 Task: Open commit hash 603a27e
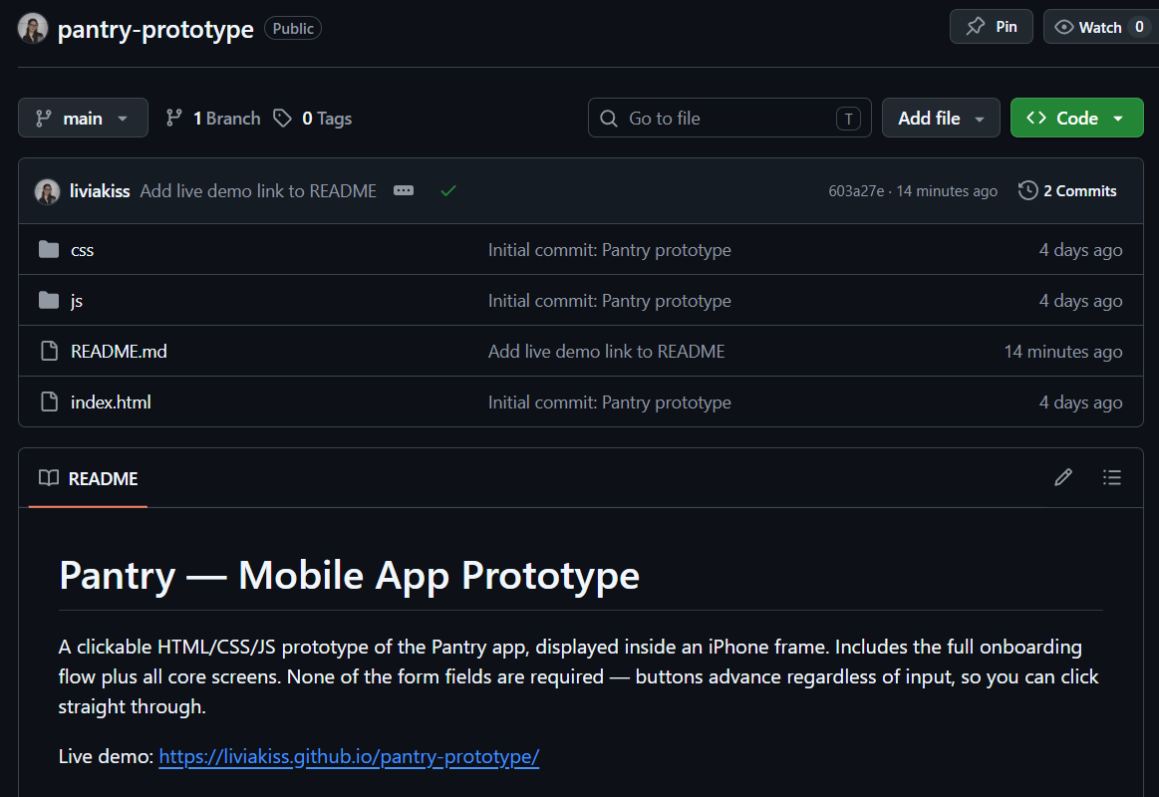point(856,191)
